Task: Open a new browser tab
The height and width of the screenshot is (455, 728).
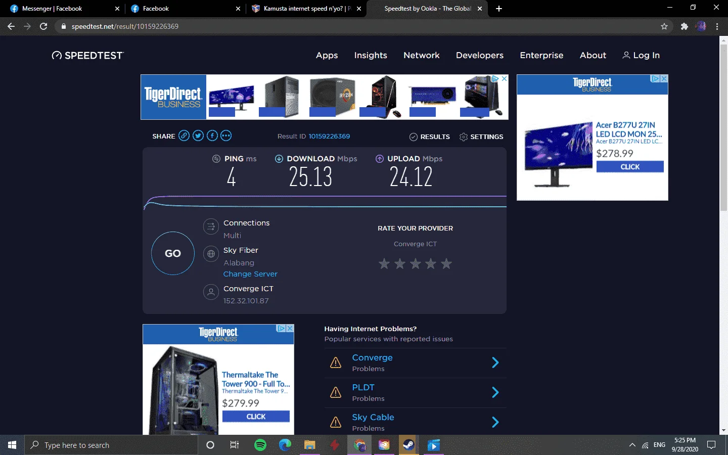Action: coord(499,9)
